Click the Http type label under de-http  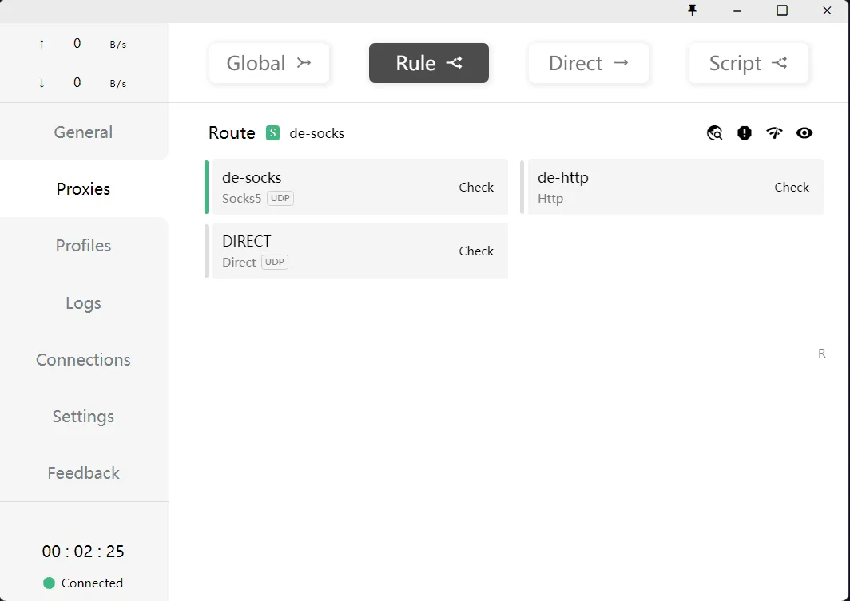550,199
